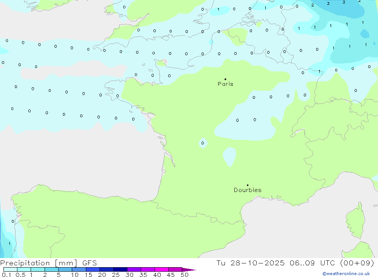The width and height of the screenshot is (378, 277).
Task: Click the legend scale label '45'
Action: [x=171, y=275]
